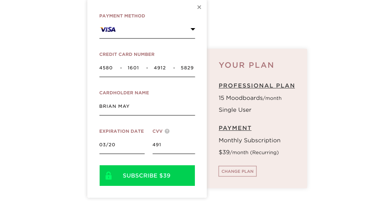This screenshot has width=385, height=214.
Task: Select the last card number group 5829
Action: click(187, 68)
